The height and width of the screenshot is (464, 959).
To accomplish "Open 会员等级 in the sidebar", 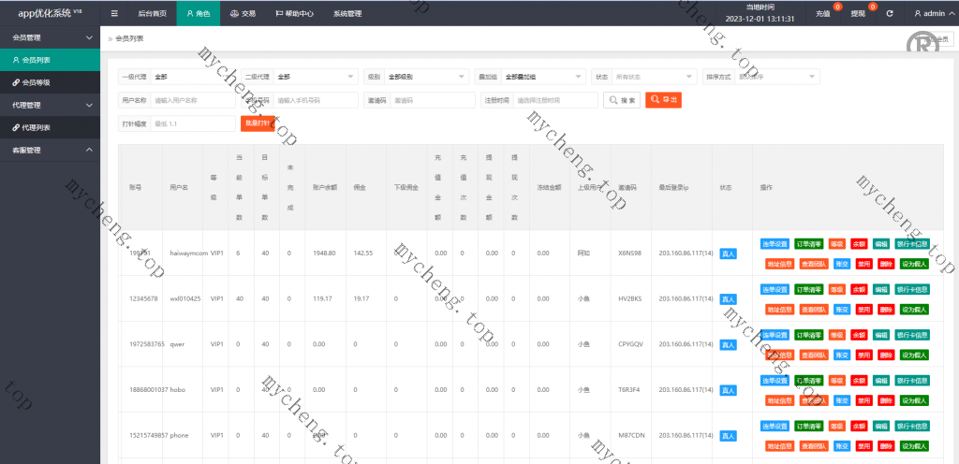I will (x=37, y=82).
